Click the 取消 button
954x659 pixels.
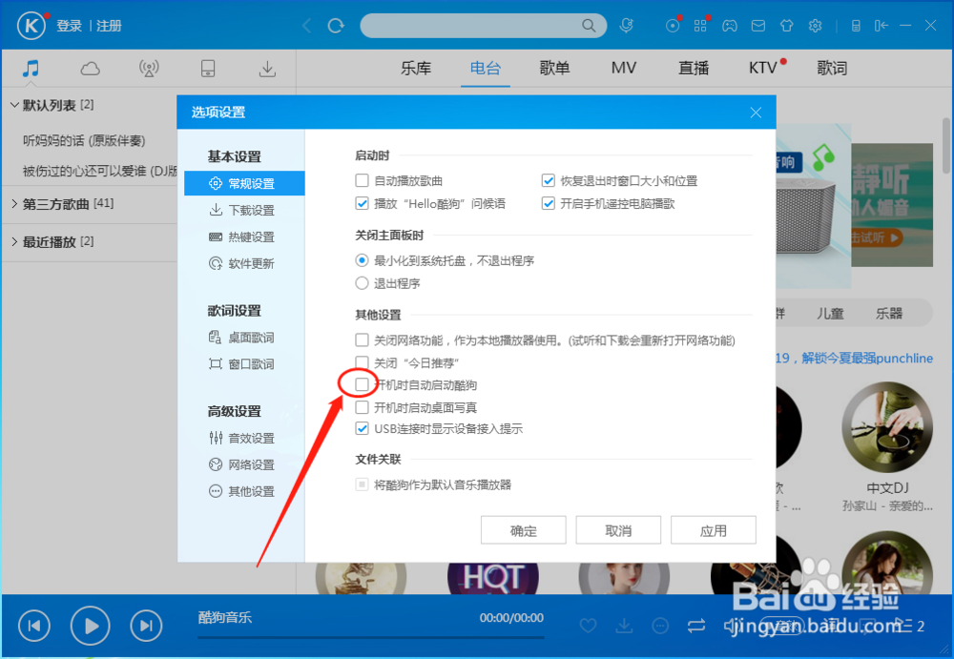[618, 530]
